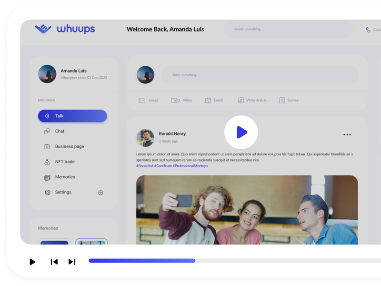Skip to previous track icon

[54, 262]
